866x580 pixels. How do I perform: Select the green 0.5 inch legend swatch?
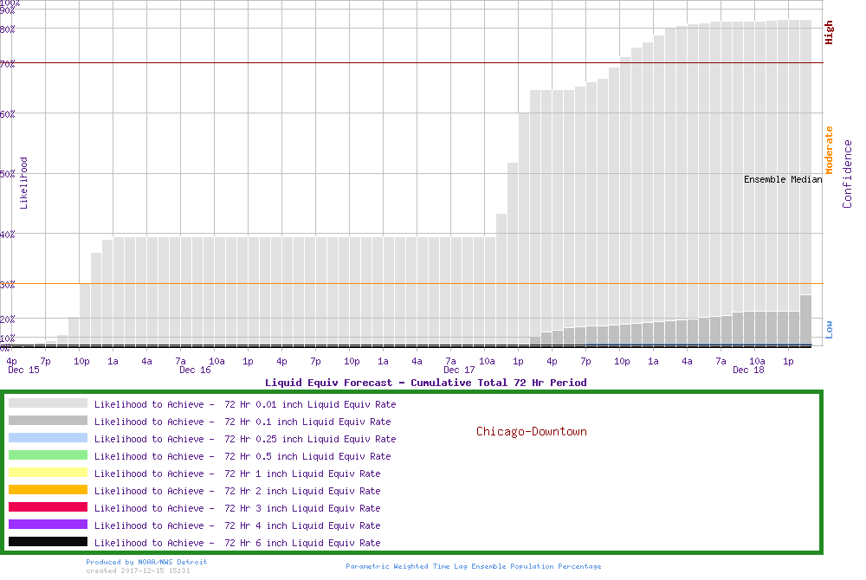click(48, 455)
